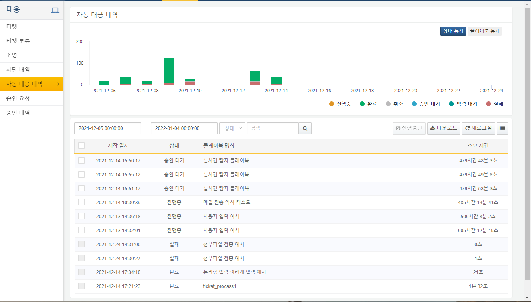
Task: Select all rows with header checkbox
Action: [81, 146]
